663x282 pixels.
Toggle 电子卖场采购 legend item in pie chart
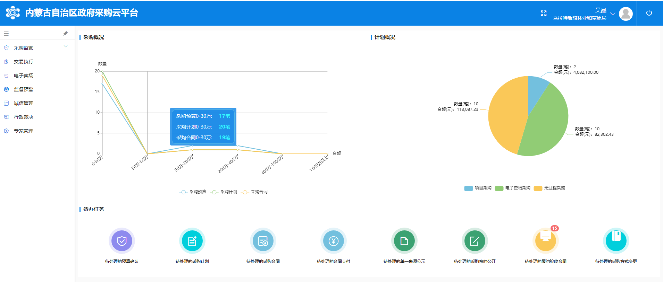(x=513, y=188)
